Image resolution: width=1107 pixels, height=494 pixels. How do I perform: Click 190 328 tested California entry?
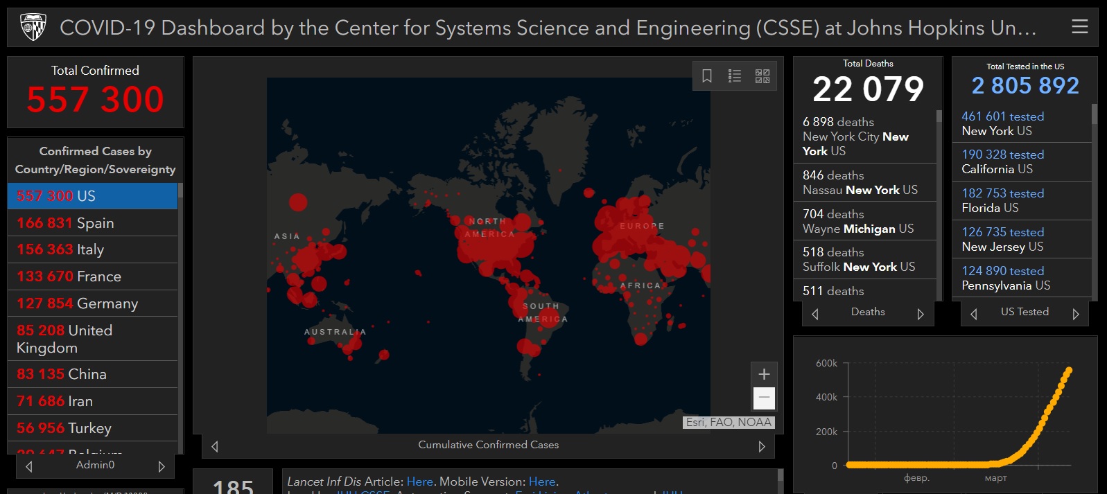[x=1022, y=162]
